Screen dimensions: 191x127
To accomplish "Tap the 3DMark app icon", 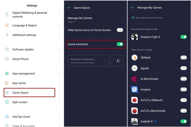I will point(135,57).
